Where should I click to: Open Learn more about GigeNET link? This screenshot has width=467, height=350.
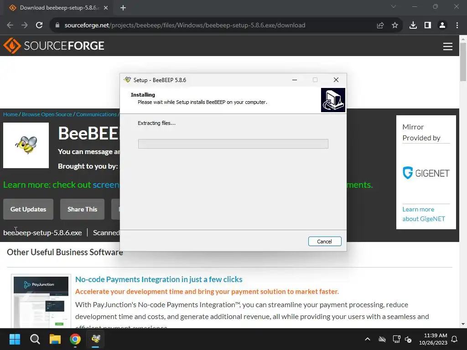tap(424, 214)
